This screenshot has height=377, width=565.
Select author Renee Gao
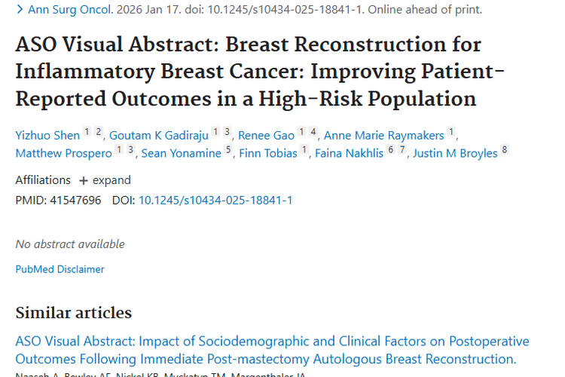pos(267,136)
